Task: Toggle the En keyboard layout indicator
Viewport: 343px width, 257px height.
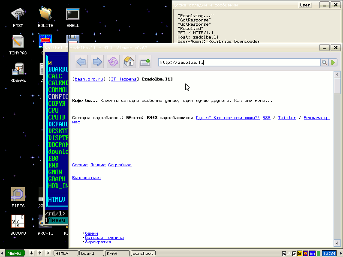Action: (312, 254)
